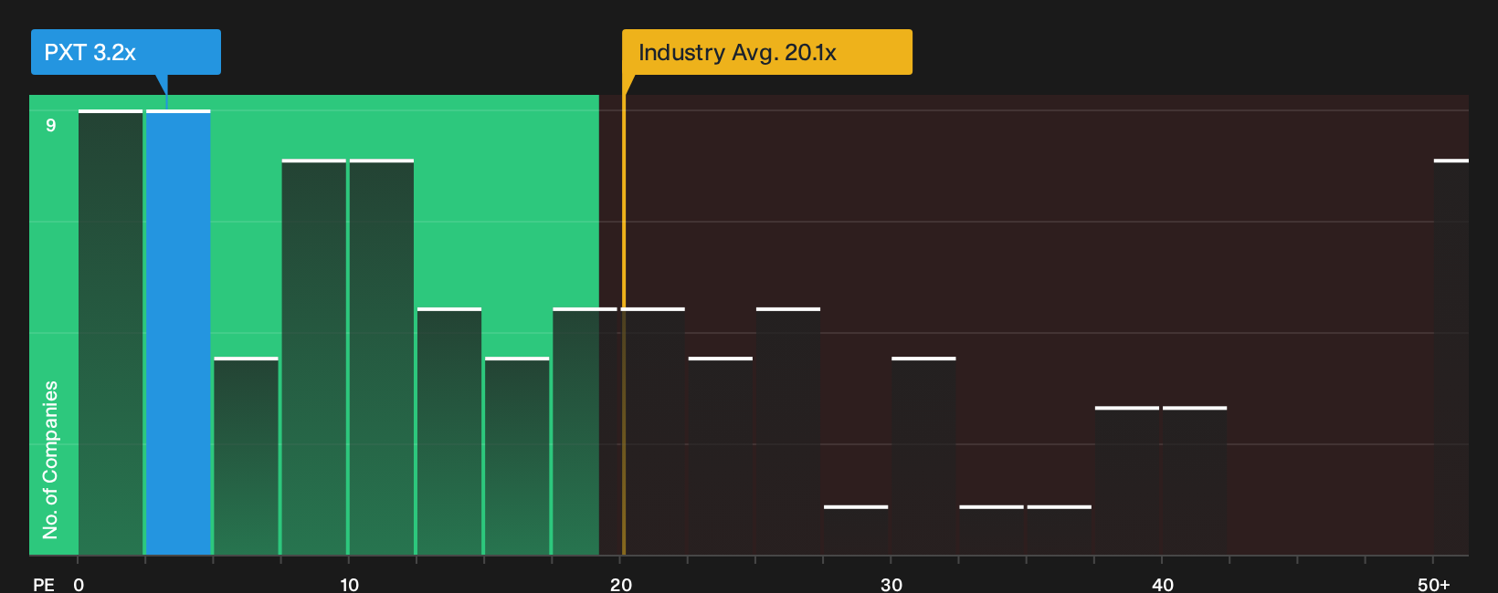The width and height of the screenshot is (1498, 593).
Task: Click the '20' x-axis tick label
Action: tap(621, 584)
